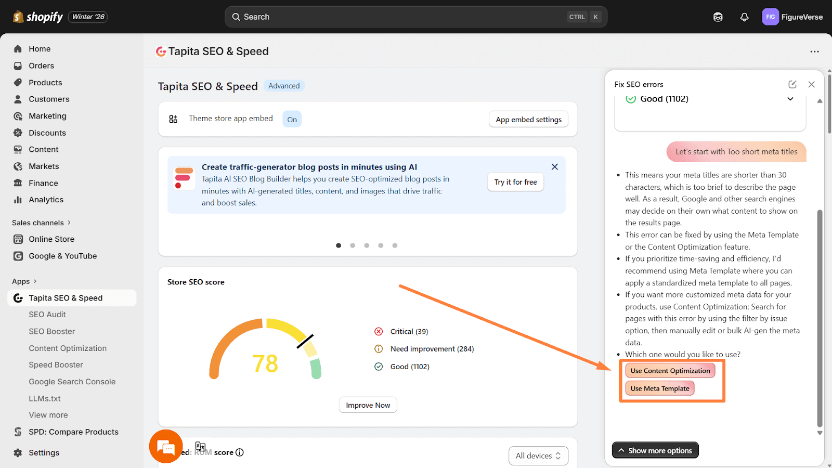This screenshot has width=832, height=468.
Task: Navigate to Google Search Console
Action: point(72,381)
